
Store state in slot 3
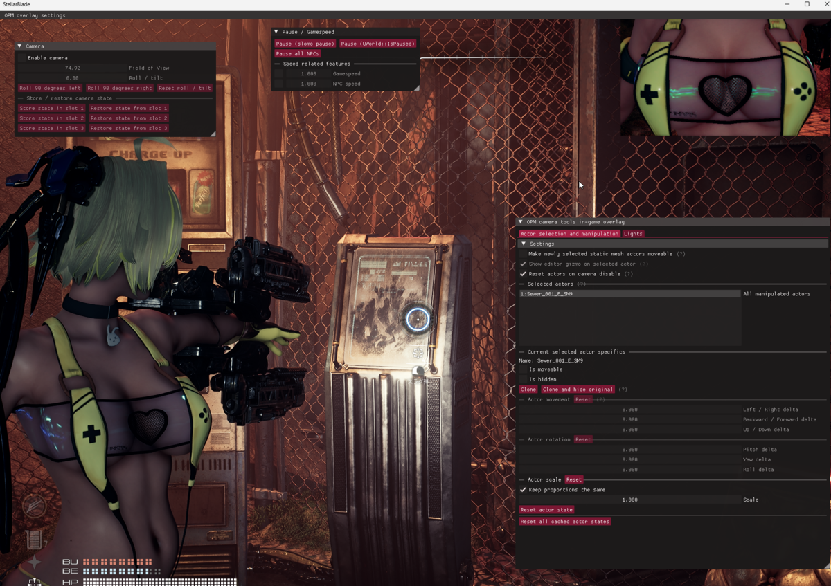52,129
